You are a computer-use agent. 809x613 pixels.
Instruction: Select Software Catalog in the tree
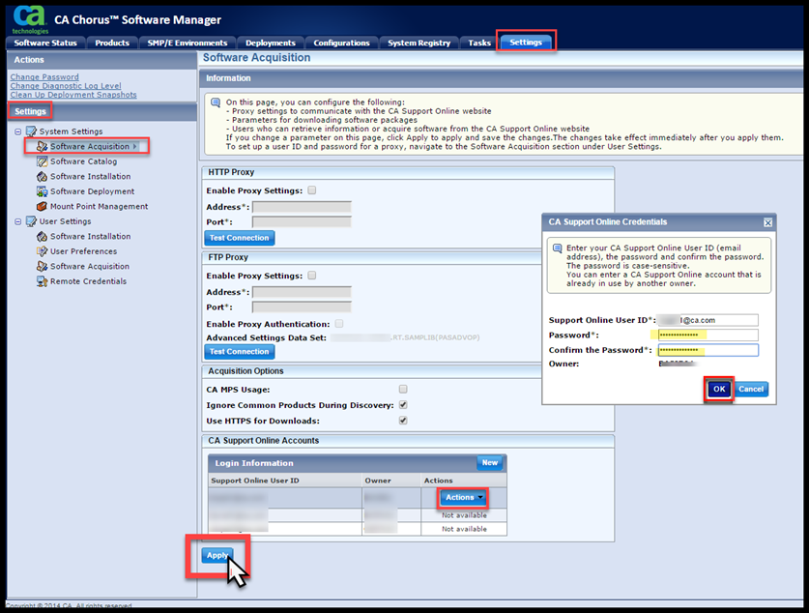[83, 161]
